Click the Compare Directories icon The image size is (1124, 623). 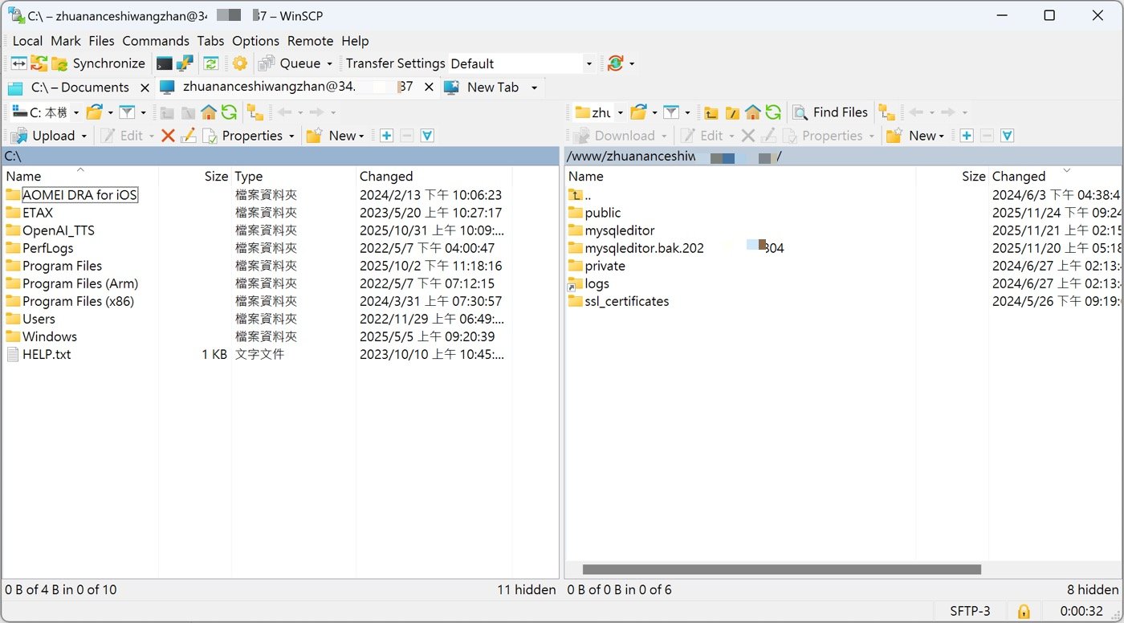coord(18,63)
